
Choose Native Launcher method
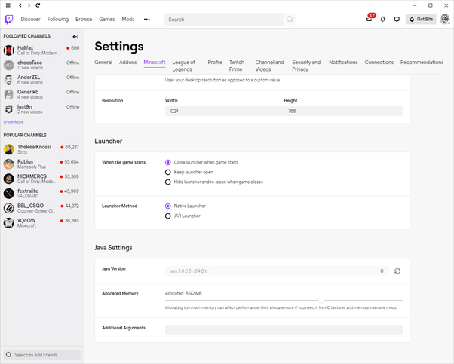(x=168, y=206)
